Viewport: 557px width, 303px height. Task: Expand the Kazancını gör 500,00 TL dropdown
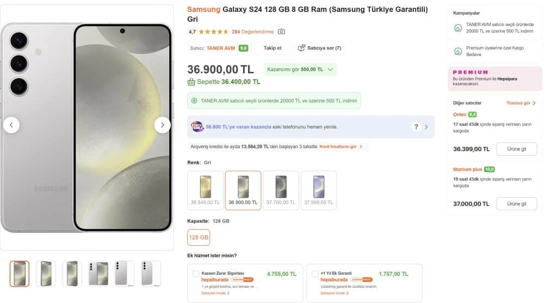click(x=300, y=70)
